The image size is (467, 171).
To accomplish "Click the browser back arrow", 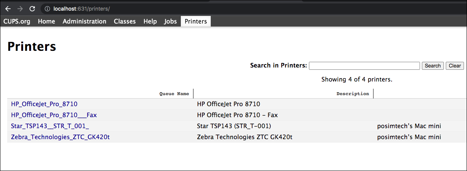I will click(x=8, y=8).
